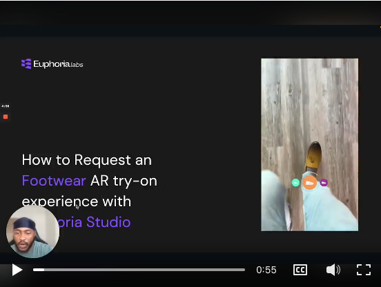
Task: Click the 0:55 time remaining label
Action: [x=266, y=270]
